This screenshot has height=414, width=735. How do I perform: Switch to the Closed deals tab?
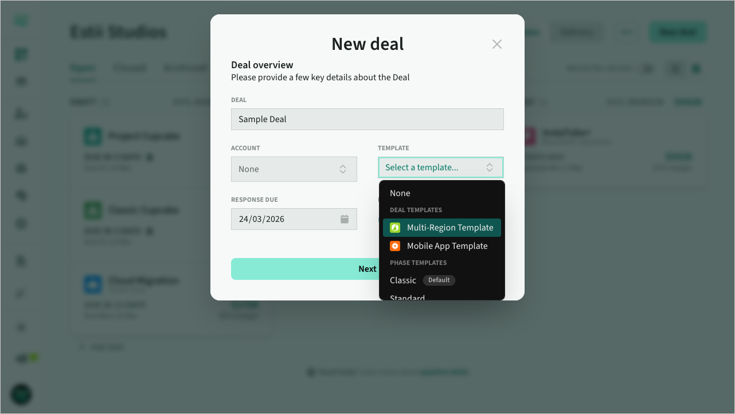click(x=130, y=68)
